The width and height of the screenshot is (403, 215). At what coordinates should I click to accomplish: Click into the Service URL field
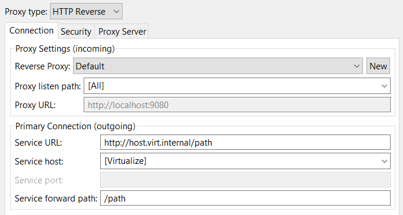(245, 143)
